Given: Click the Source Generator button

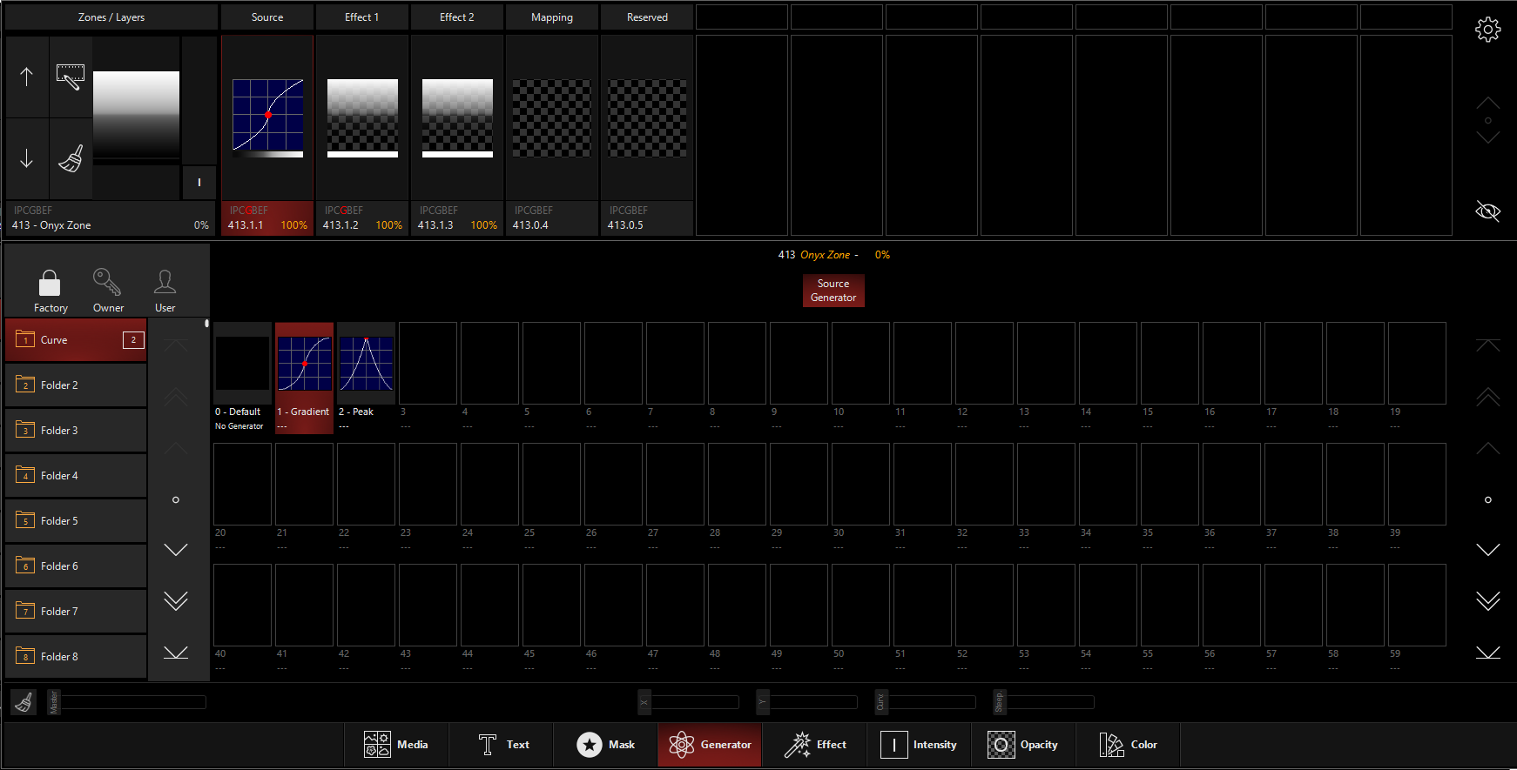Looking at the screenshot, I should 833,291.
